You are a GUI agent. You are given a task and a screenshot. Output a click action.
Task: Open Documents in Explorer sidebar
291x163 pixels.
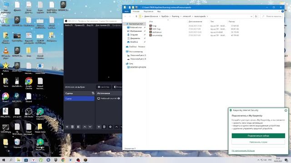pyautogui.click(x=135, y=38)
